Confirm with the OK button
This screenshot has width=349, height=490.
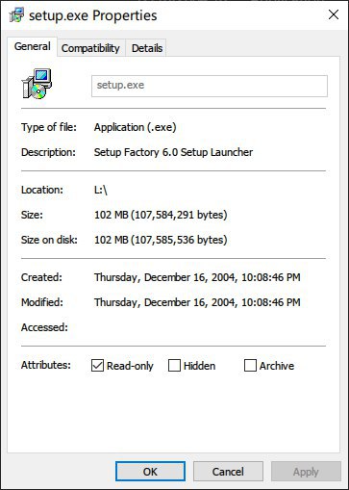coord(150,472)
